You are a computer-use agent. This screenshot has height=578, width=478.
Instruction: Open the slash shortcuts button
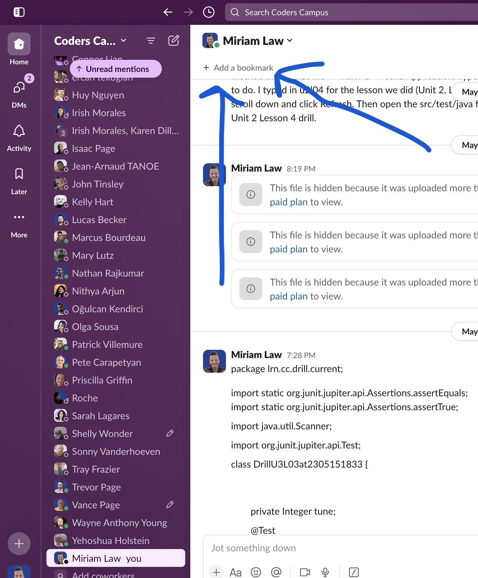(354, 572)
